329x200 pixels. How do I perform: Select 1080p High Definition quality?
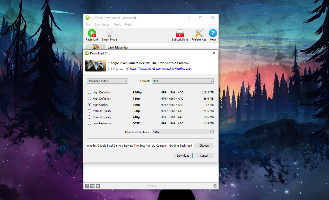[x=89, y=92]
